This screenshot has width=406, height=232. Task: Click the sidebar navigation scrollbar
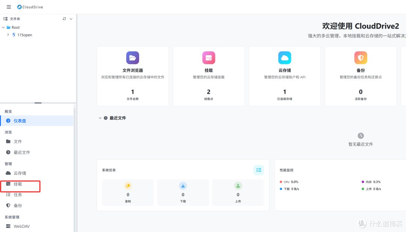tap(74, 169)
